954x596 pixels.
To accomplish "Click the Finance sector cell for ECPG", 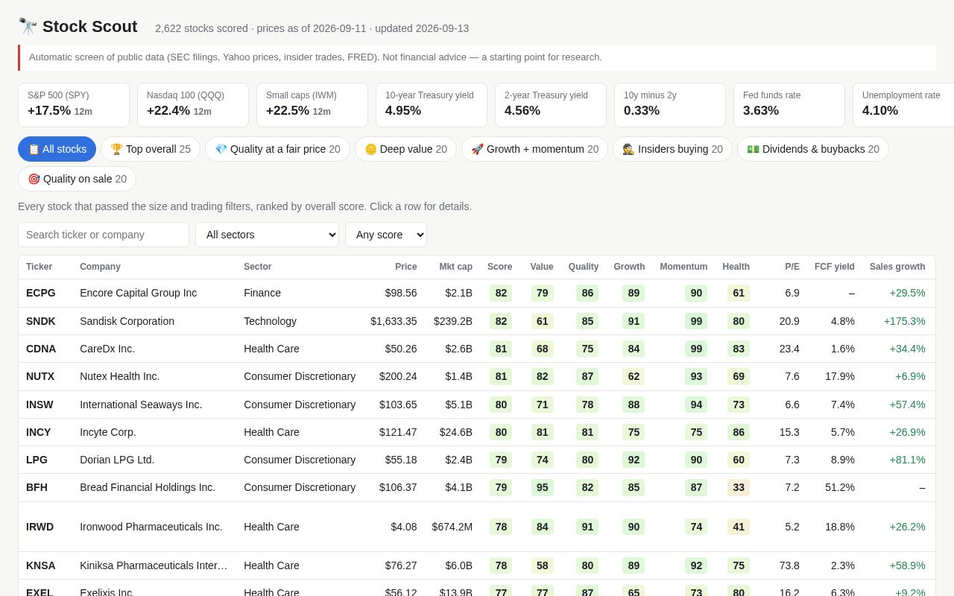I will coord(262,293).
